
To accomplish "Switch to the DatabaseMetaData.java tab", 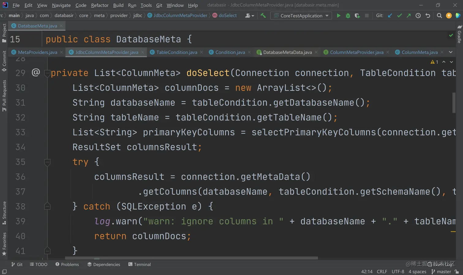I will tap(287, 52).
